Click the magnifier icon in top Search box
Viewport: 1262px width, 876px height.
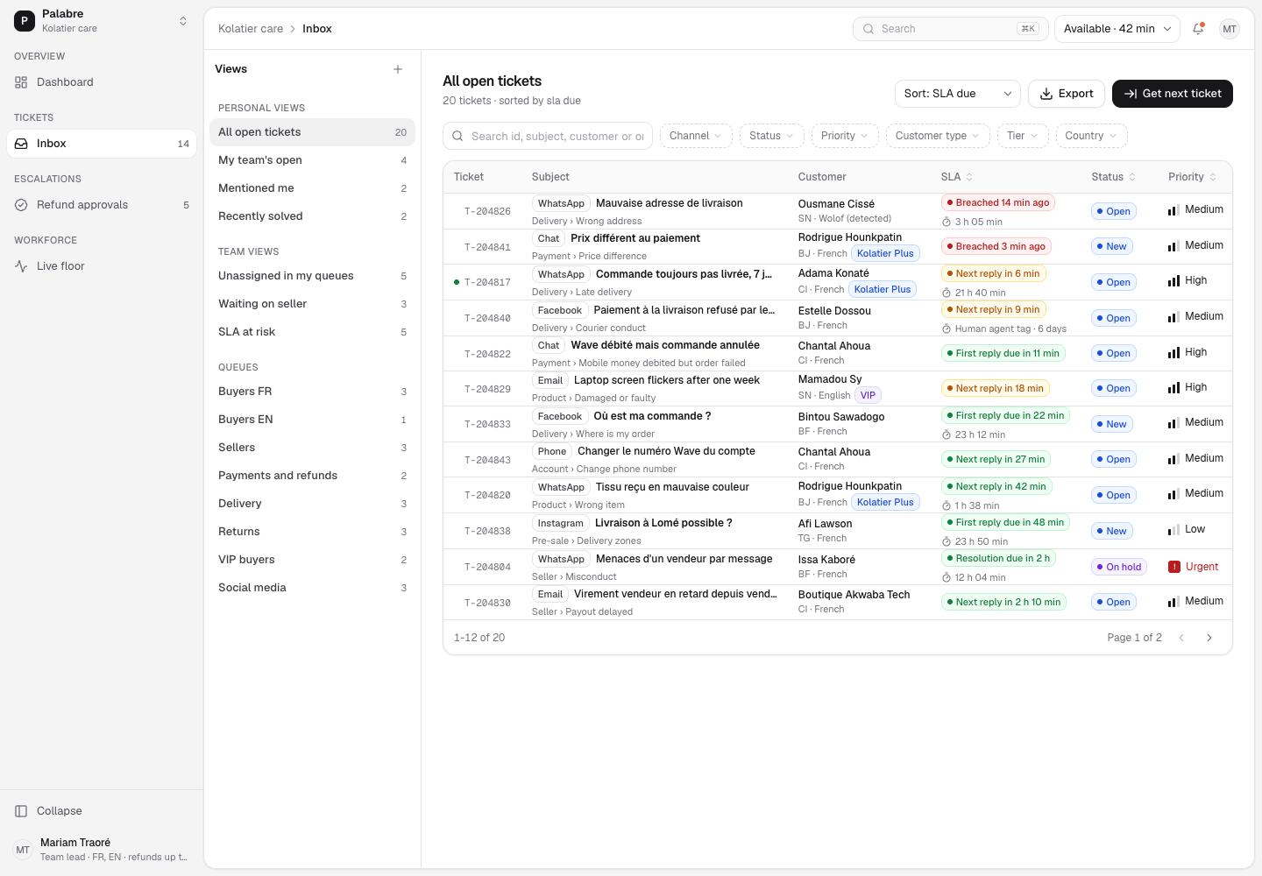click(x=869, y=29)
